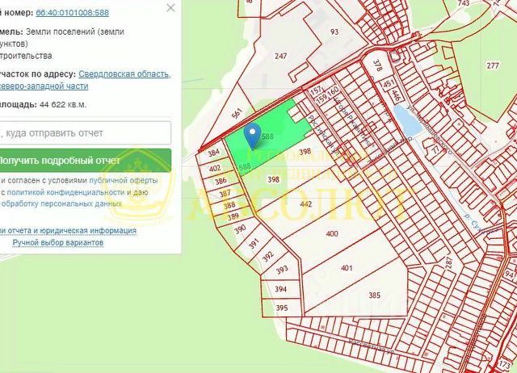The image size is (517, 373).
Task: Select parcel 743 at top
Action: (x=464, y=3)
